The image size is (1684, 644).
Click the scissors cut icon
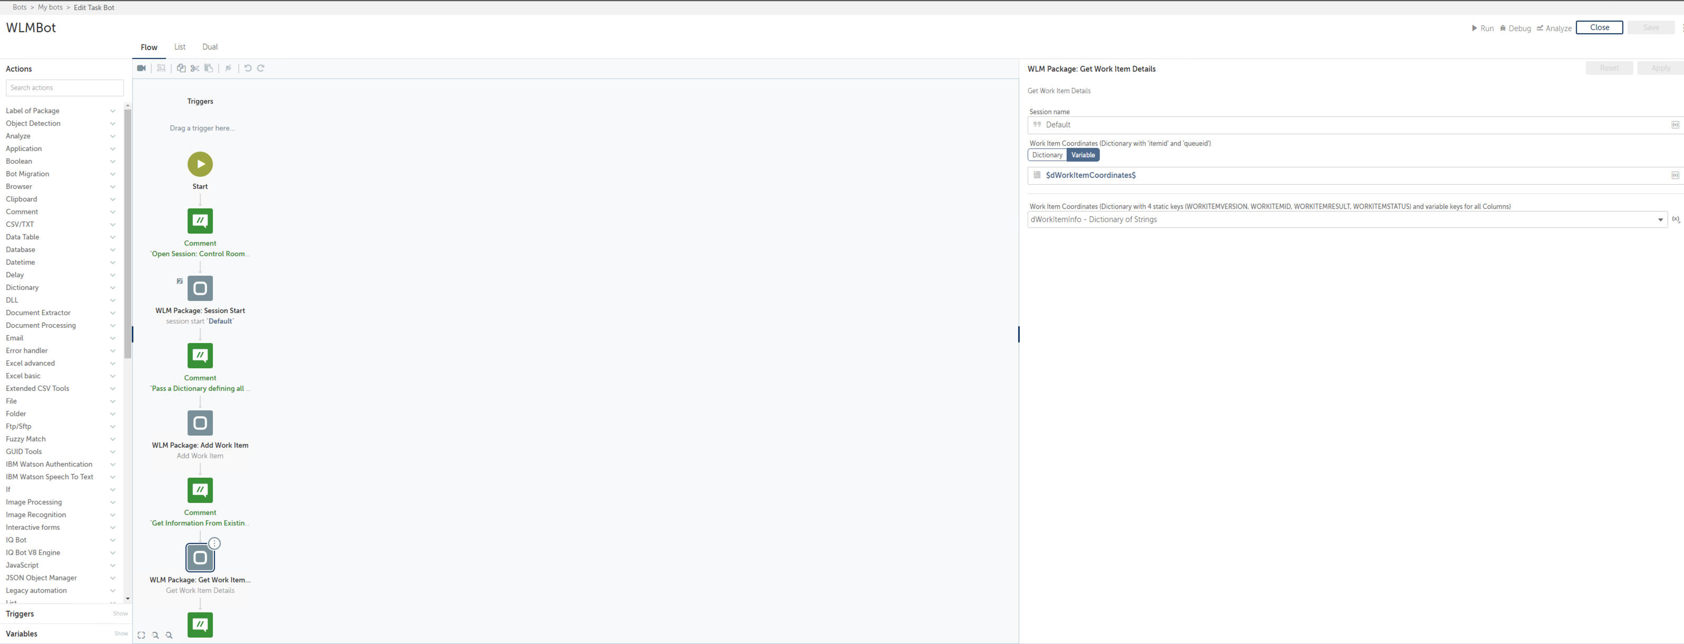coord(195,68)
